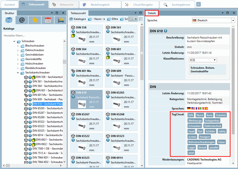Open the DIN 65268 part tile

[121, 121]
